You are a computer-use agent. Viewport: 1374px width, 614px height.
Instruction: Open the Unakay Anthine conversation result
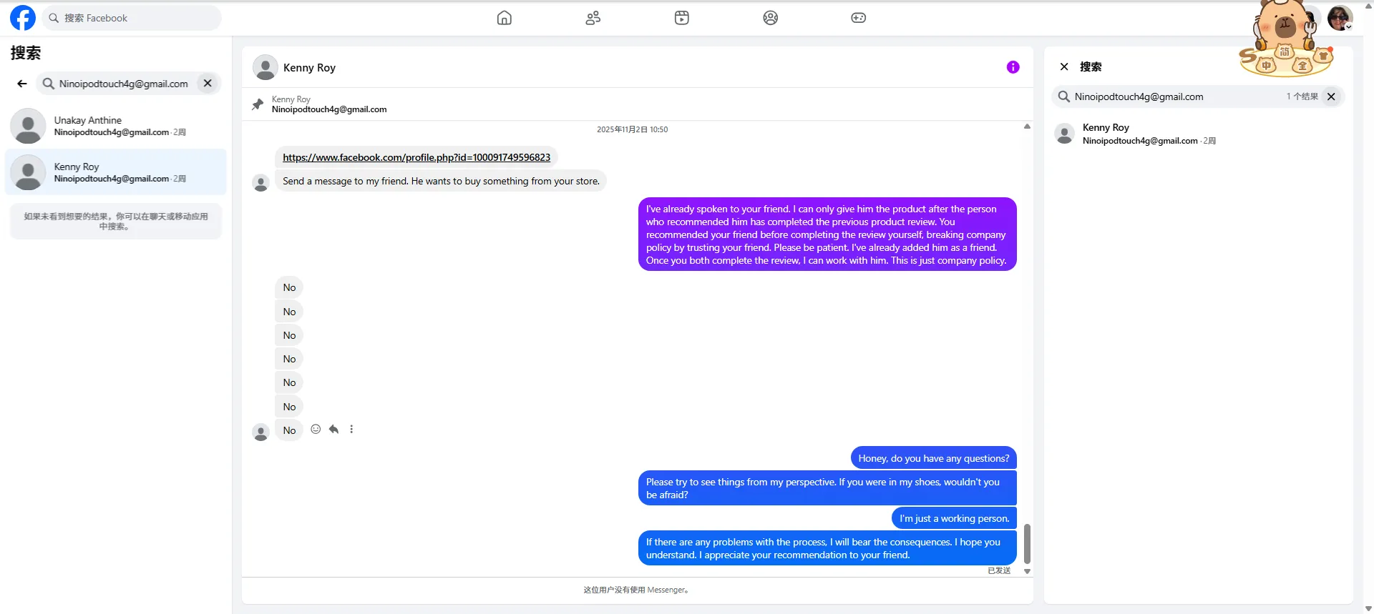(x=116, y=126)
